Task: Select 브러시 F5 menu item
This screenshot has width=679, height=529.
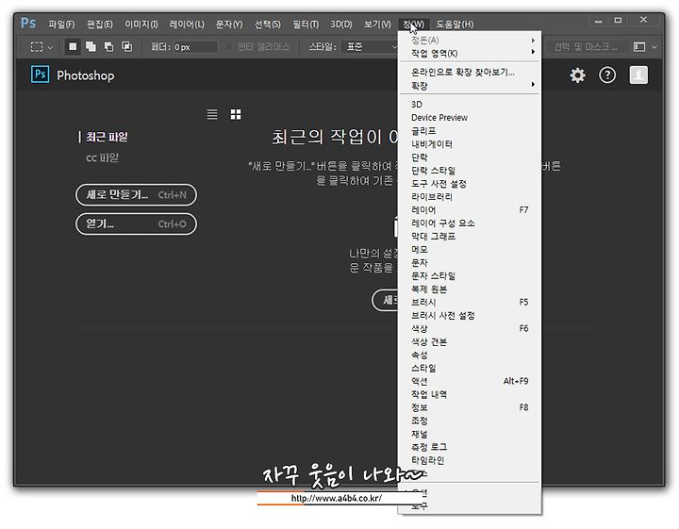Action: click(x=469, y=302)
